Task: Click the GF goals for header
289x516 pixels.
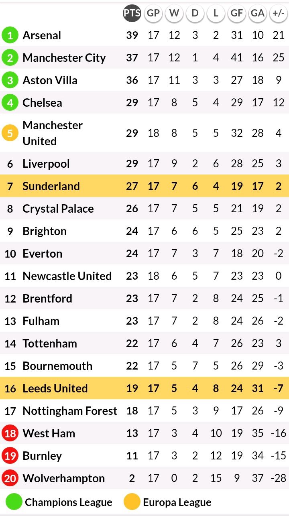Action: [x=236, y=13]
